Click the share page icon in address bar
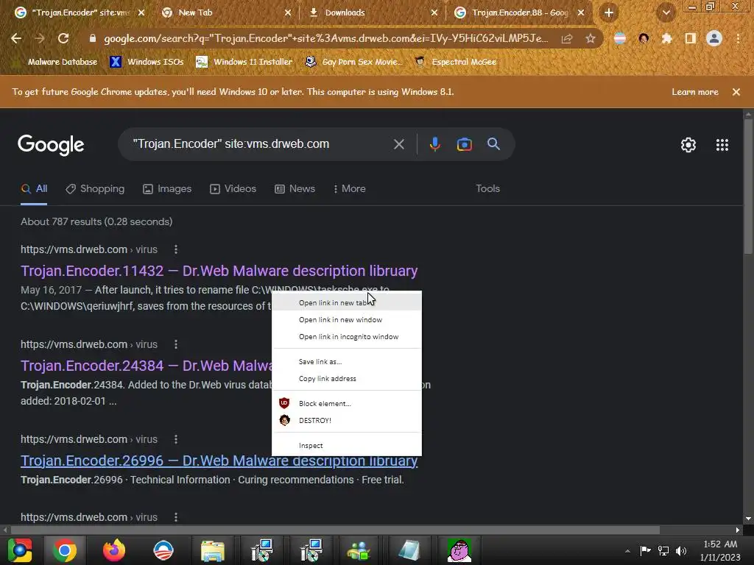This screenshot has height=565, width=754. (x=567, y=38)
